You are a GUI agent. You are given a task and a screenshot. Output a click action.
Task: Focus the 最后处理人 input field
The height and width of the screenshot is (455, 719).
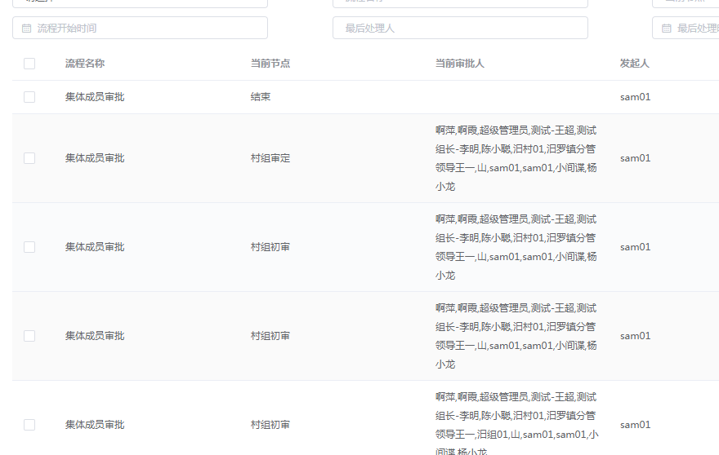(x=460, y=28)
